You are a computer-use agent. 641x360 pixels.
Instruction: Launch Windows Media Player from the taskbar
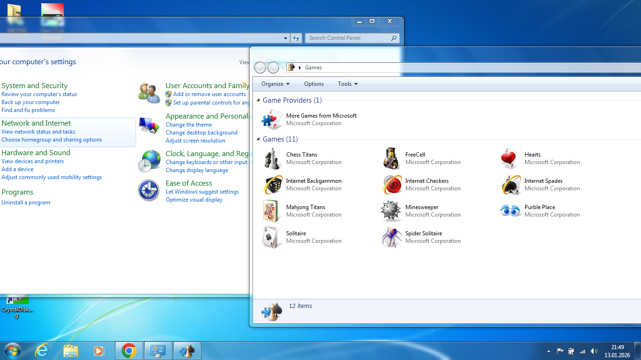[x=99, y=351]
